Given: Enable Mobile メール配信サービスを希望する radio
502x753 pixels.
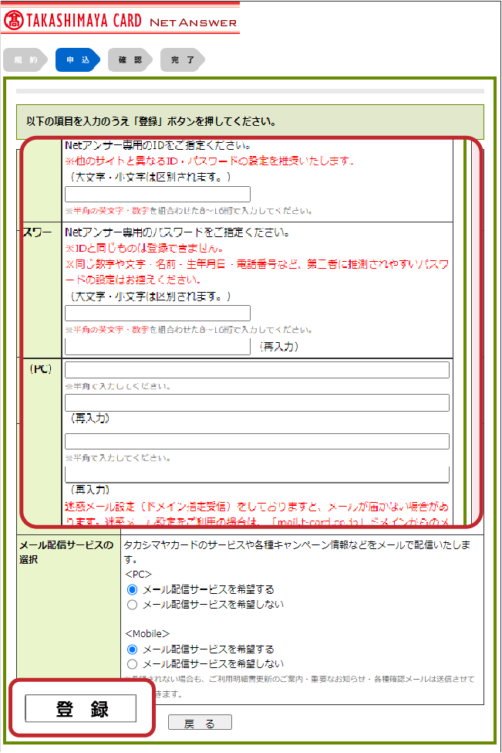Looking at the screenshot, I should click(x=133, y=650).
